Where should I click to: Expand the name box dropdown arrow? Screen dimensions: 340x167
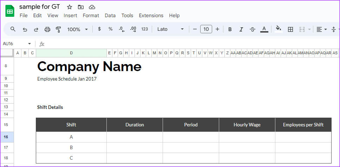[30, 44]
